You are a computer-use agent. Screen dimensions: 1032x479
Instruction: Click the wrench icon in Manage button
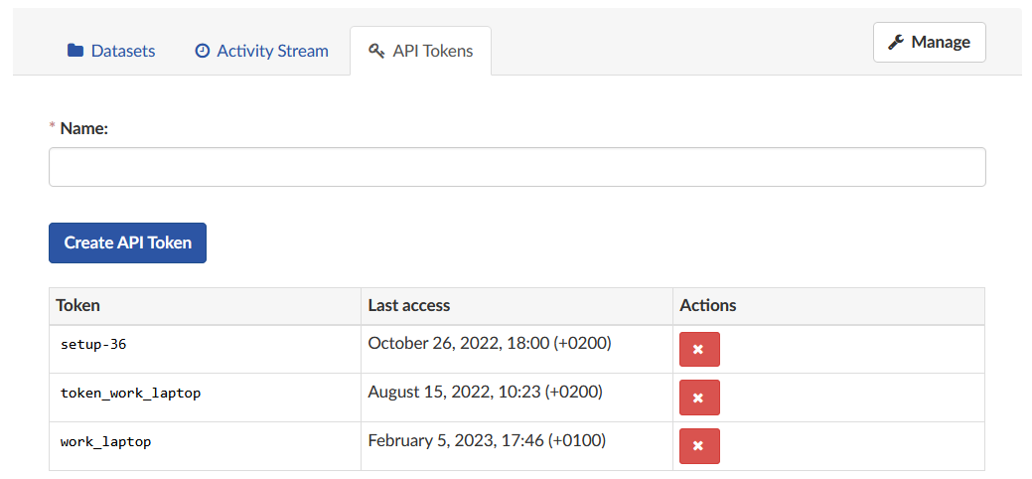pos(895,43)
